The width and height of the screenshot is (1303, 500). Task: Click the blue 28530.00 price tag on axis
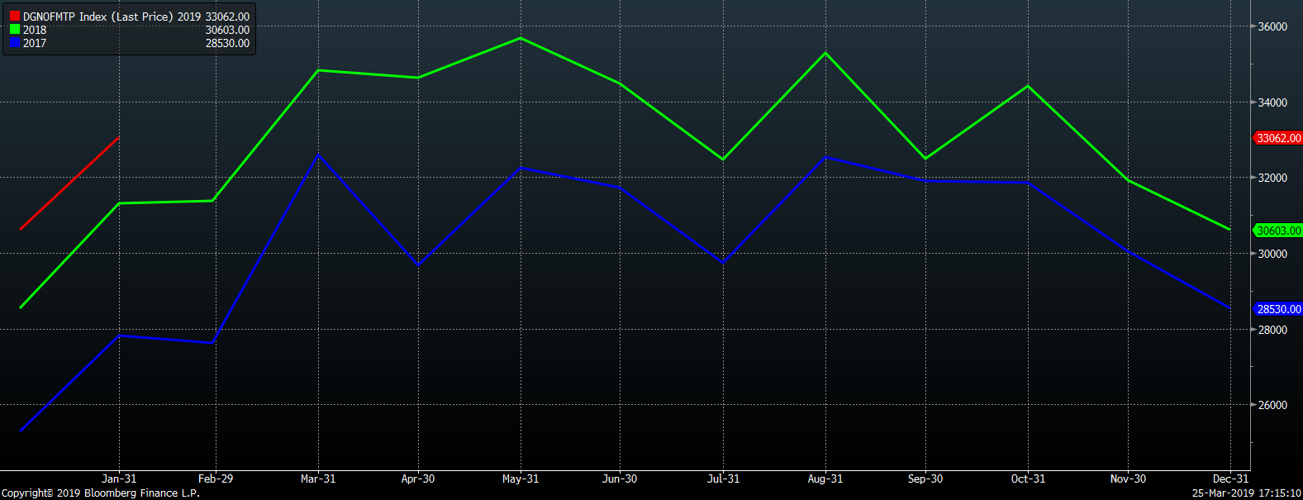(x=1277, y=309)
